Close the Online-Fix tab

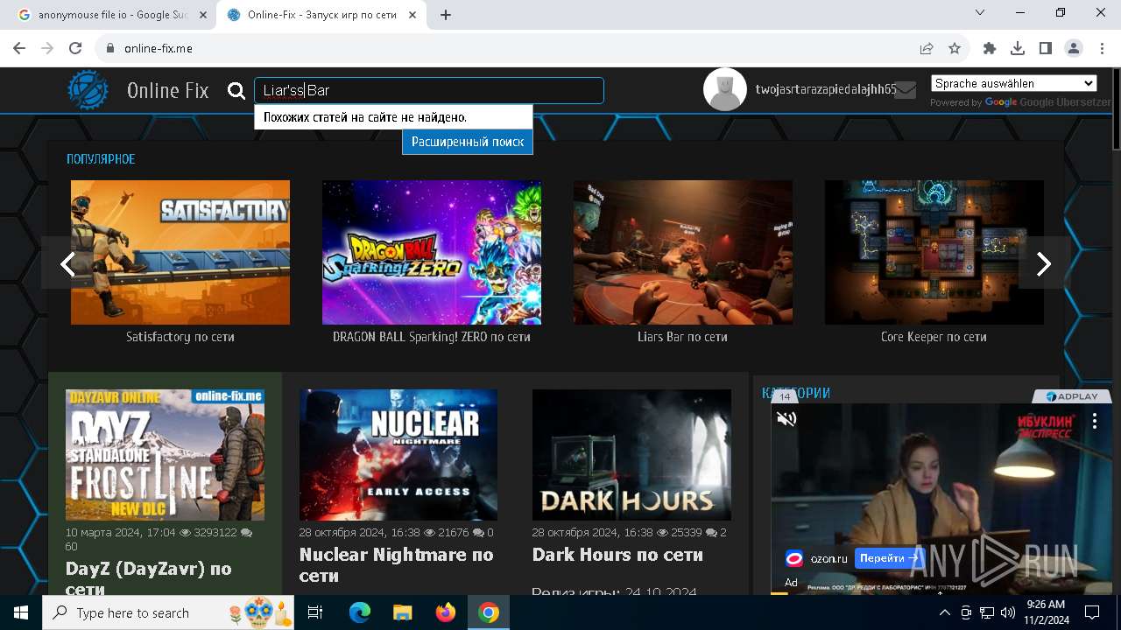[x=412, y=15]
